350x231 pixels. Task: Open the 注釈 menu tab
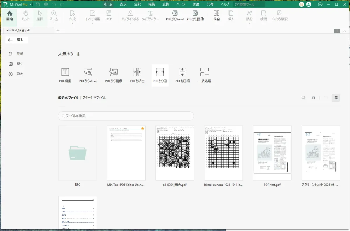click(x=137, y=4)
